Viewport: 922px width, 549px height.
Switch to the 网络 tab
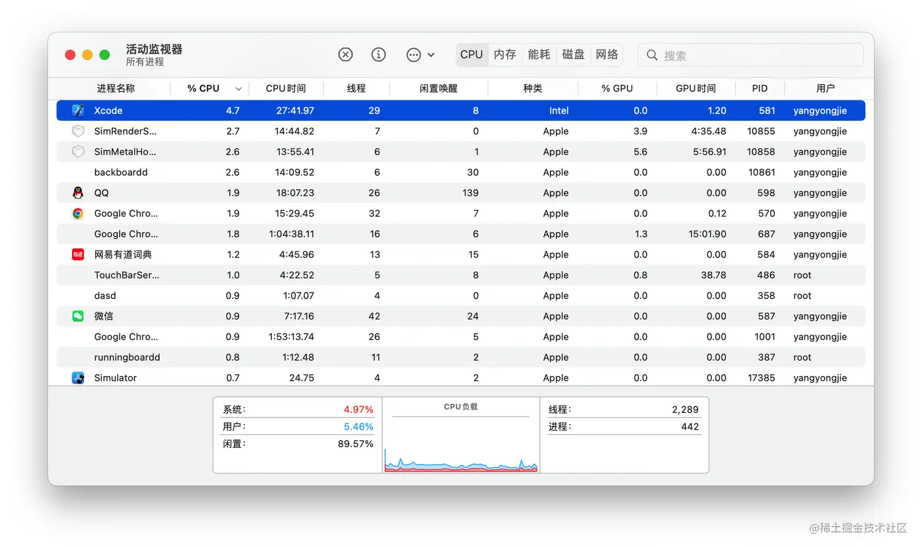click(x=607, y=54)
